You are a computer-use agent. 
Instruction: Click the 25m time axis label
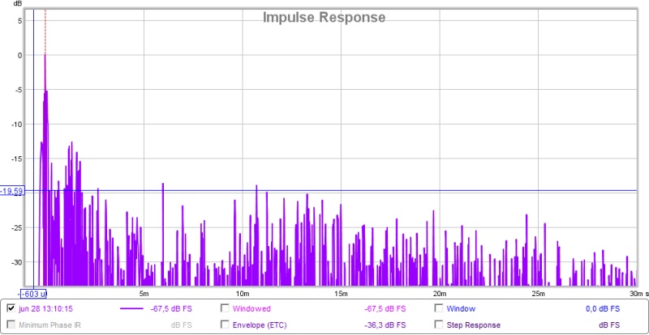(538, 294)
